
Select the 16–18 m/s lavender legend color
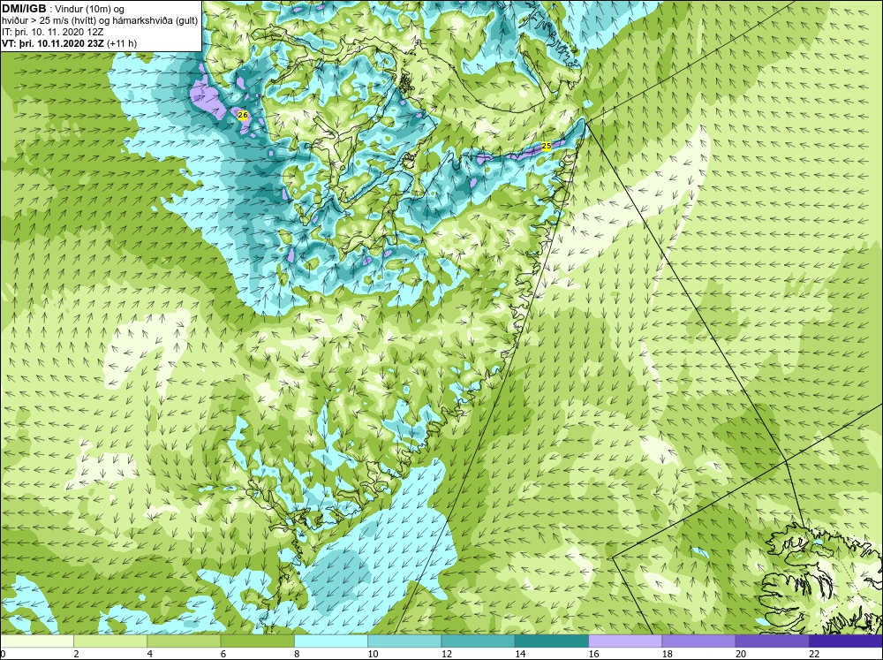[x=625, y=641]
